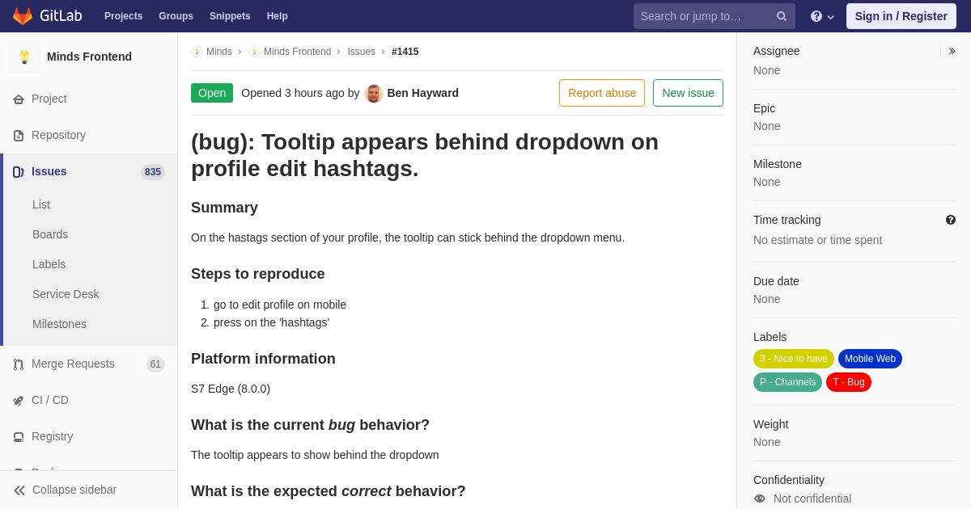Open the Help top menu item
The height and width of the screenshot is (509, 971).
pos(278,16)
